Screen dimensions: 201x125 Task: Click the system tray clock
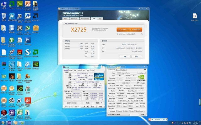tap(196, 123)
